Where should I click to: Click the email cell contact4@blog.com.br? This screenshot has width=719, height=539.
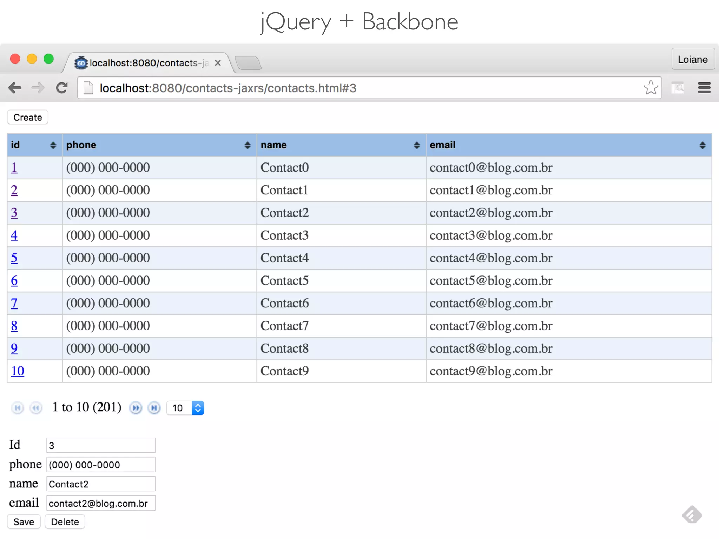[569, 258]
